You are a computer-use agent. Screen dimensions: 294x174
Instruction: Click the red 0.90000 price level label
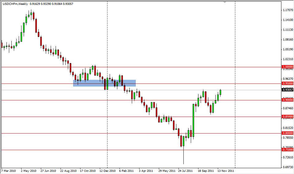pos(287,100)
